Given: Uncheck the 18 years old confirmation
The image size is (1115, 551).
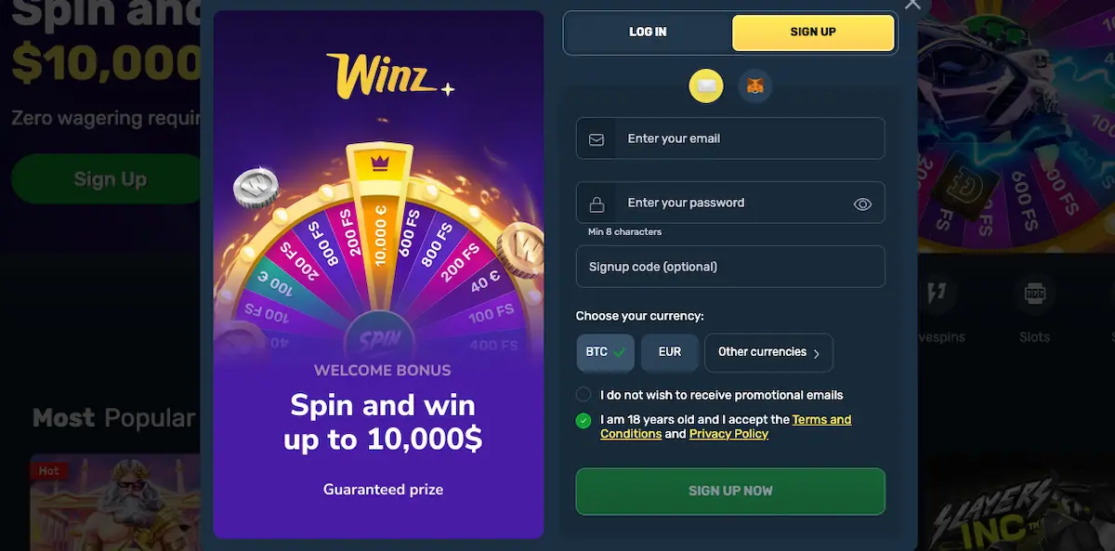Looking at the screenshot, I should pos(584,420).
